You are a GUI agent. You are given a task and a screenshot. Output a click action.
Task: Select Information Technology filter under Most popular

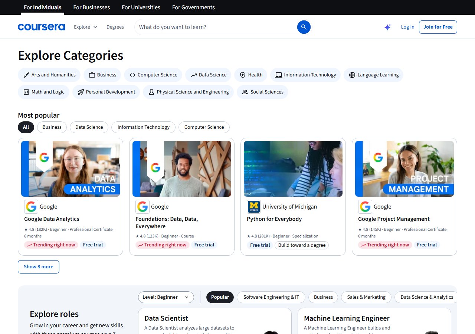click(143, 127)
